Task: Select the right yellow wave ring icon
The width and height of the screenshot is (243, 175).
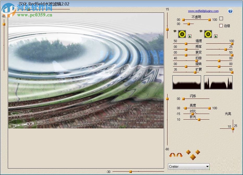Action: pos(208,34)
